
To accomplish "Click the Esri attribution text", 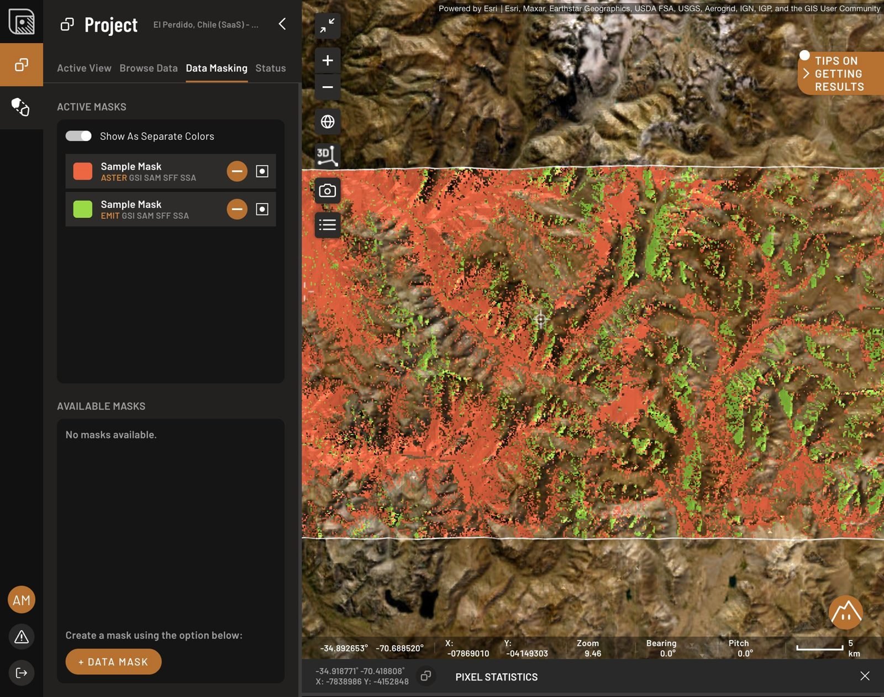I will (659, 8).
